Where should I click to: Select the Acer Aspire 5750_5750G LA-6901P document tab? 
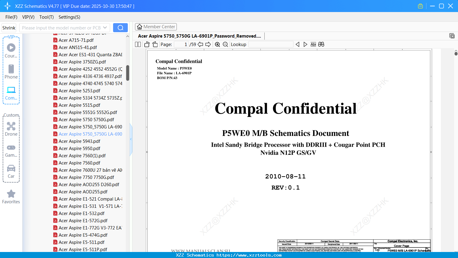pos(199,36)
